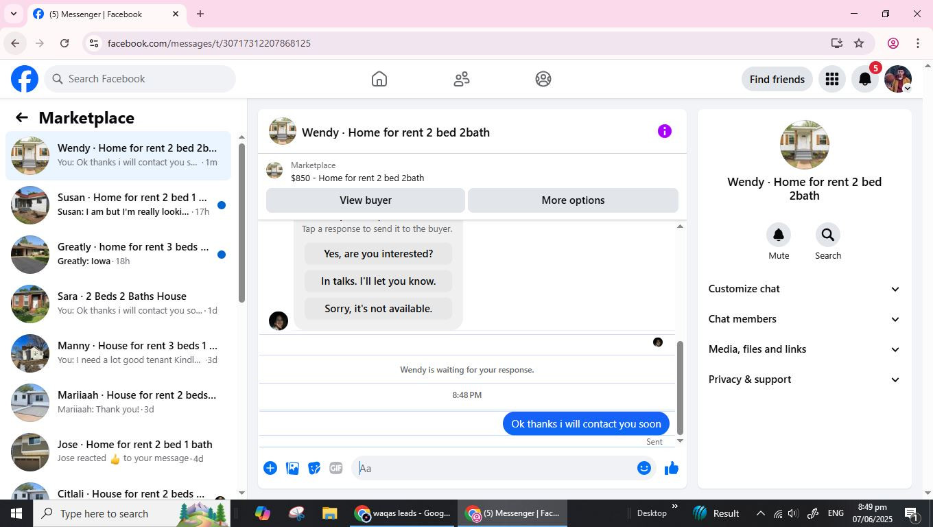Go back using the Marketplace arrow
Viewport: 933px width, 527px height.
tap(22, 117)
